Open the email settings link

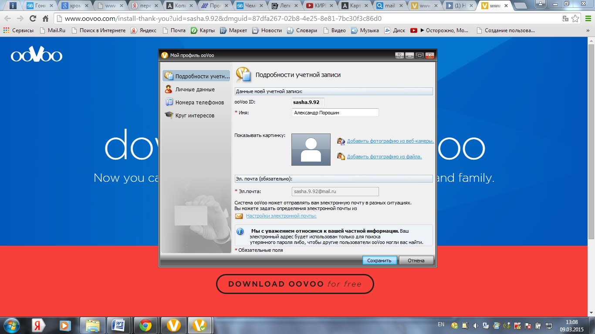coord(281,216)
